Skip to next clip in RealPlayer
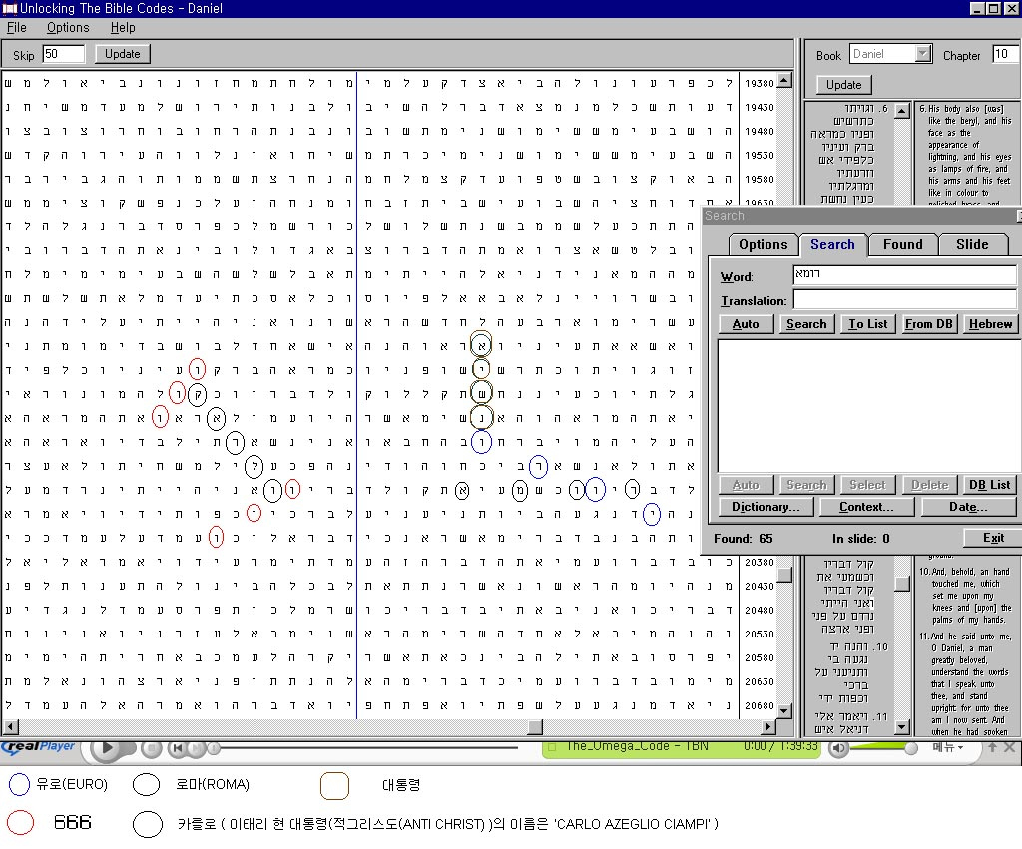 [x=196, y=748]
